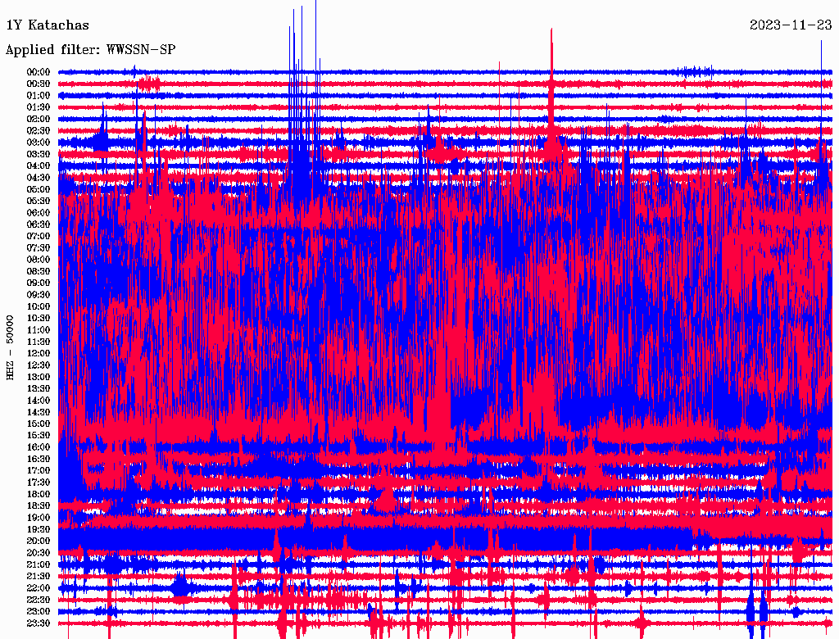Click the 16:00 time label
The width and height of the screenshot is (839, 639).
point(39,447)
